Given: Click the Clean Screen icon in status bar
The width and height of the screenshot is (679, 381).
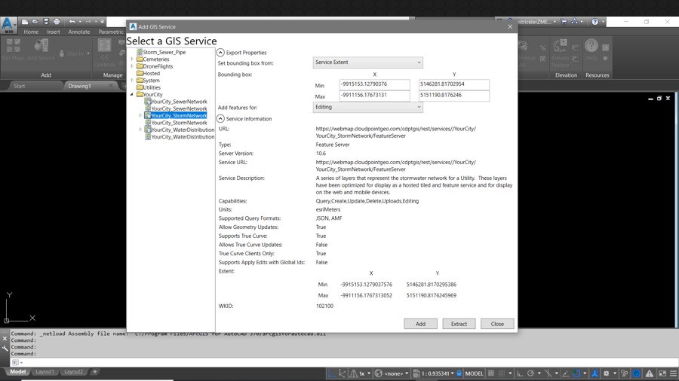Looking at the screenshot, I should (x=662, y=373).
